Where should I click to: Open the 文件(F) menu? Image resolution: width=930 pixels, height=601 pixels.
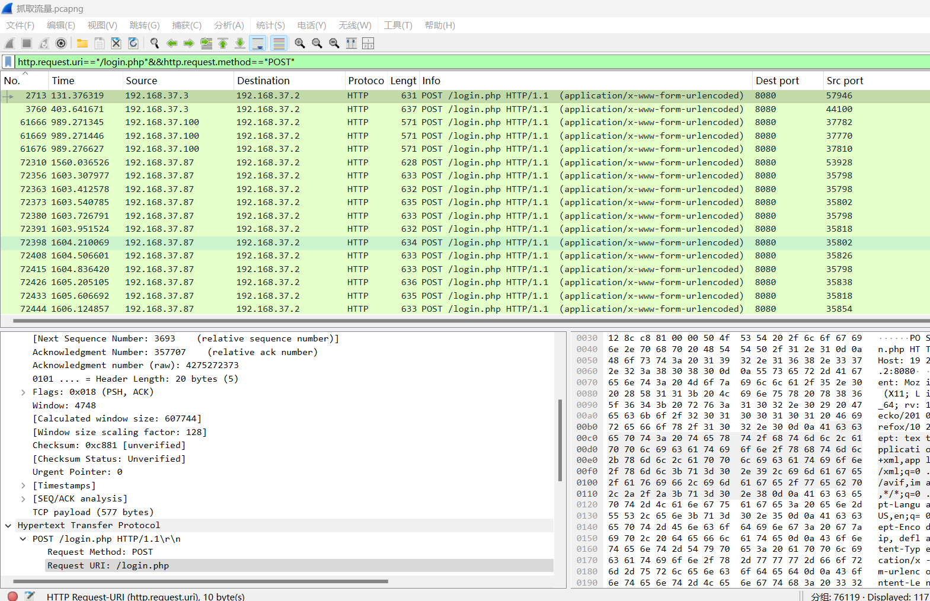(x=20, y=25)
